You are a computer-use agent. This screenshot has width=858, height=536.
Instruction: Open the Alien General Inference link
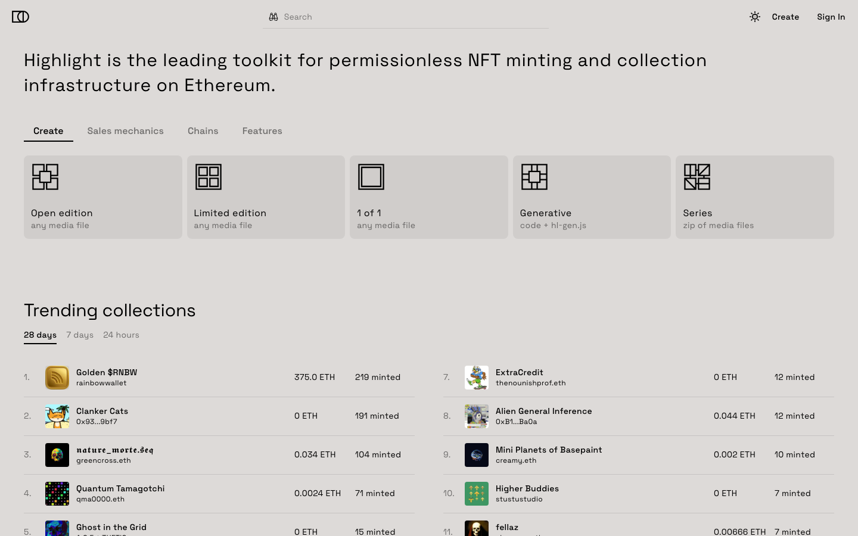point(544,411)
